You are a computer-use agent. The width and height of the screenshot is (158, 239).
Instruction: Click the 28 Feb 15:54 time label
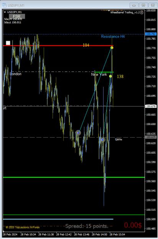[117, 234]
